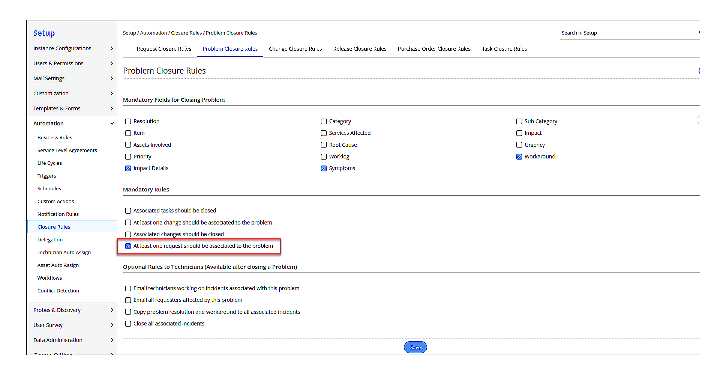Uncheck the Workaround checkbox

(519, 157)
